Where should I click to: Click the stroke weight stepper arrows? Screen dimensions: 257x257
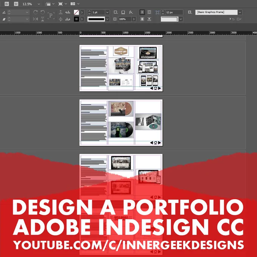[89, 12]
